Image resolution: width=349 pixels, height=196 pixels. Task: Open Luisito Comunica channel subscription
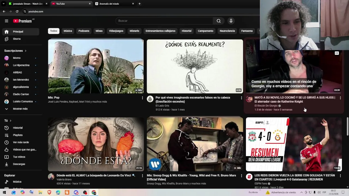pyautogui.click(x=21, y=102)
